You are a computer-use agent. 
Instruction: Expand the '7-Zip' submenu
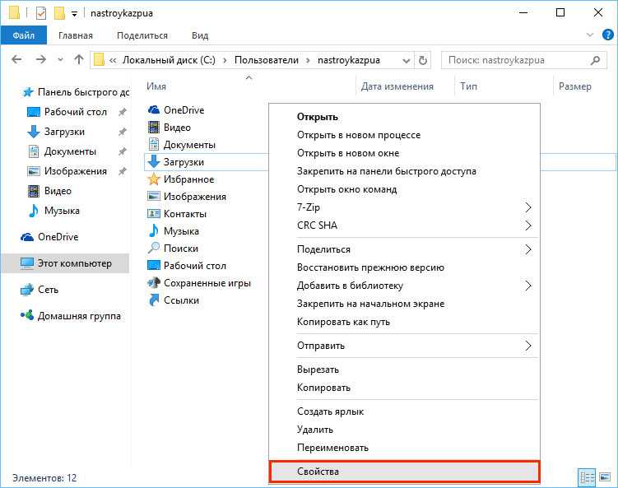(x=404, y=207)
